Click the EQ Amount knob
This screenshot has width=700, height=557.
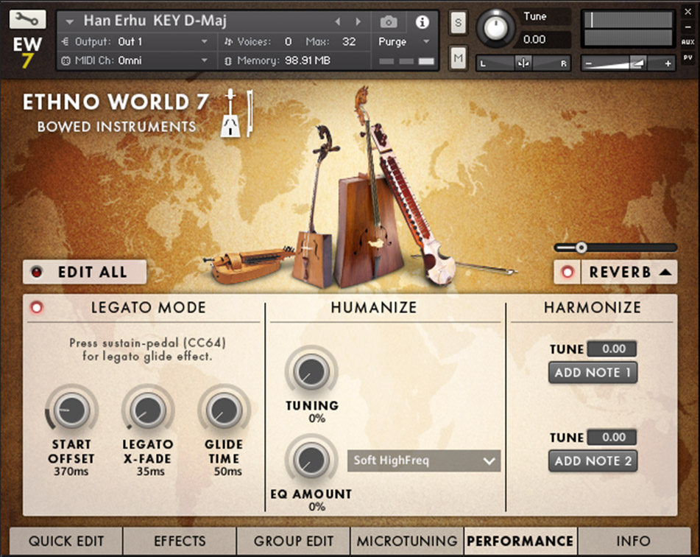click(311, 460)
